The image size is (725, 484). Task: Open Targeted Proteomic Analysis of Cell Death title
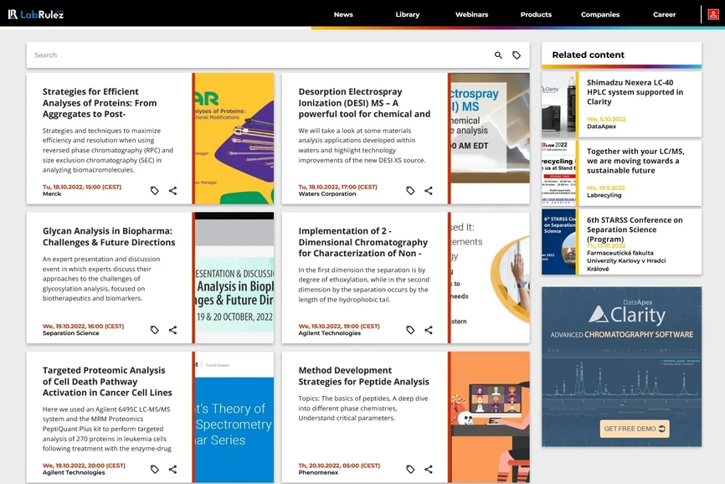[x=107, y=381]
